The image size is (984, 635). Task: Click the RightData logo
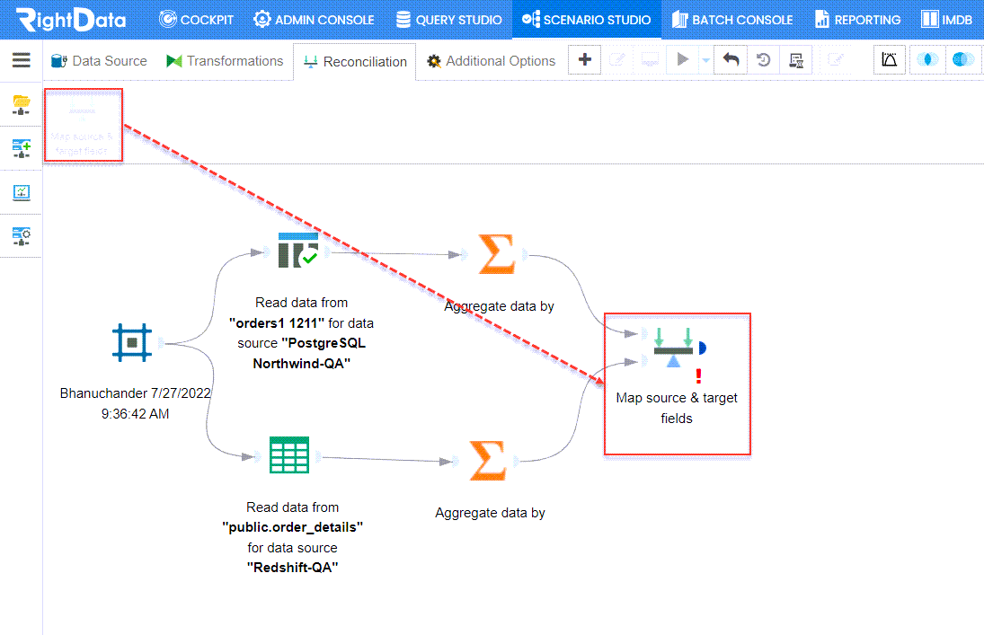(x=71, y=20)
